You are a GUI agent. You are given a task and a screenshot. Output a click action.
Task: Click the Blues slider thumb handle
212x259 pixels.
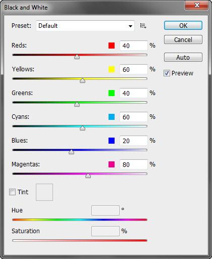coord(72,152)
